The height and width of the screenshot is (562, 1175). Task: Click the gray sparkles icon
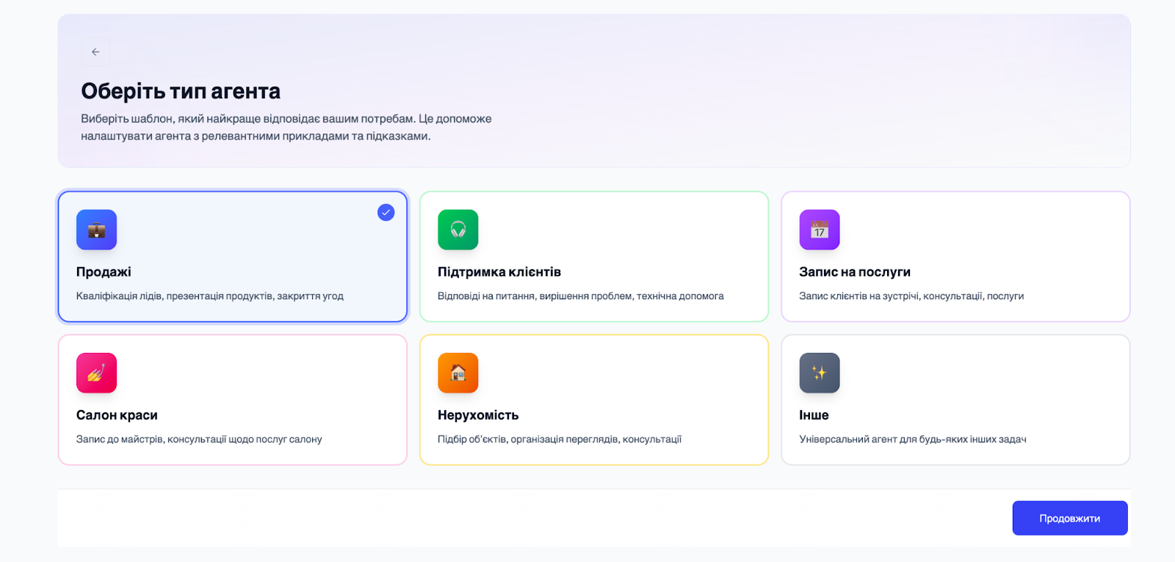tap(819, 373)
